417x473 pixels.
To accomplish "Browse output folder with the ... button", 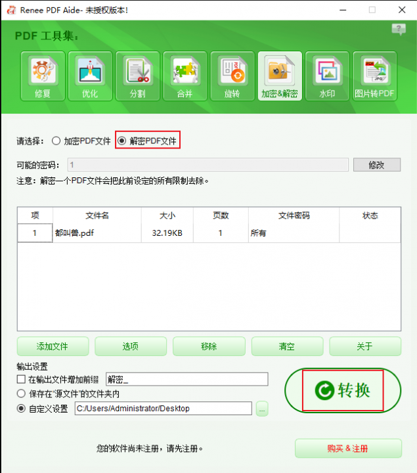I will [262, 409].
